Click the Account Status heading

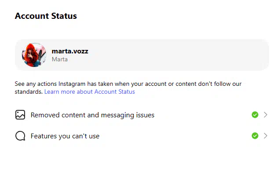click(x=46, y=16)
